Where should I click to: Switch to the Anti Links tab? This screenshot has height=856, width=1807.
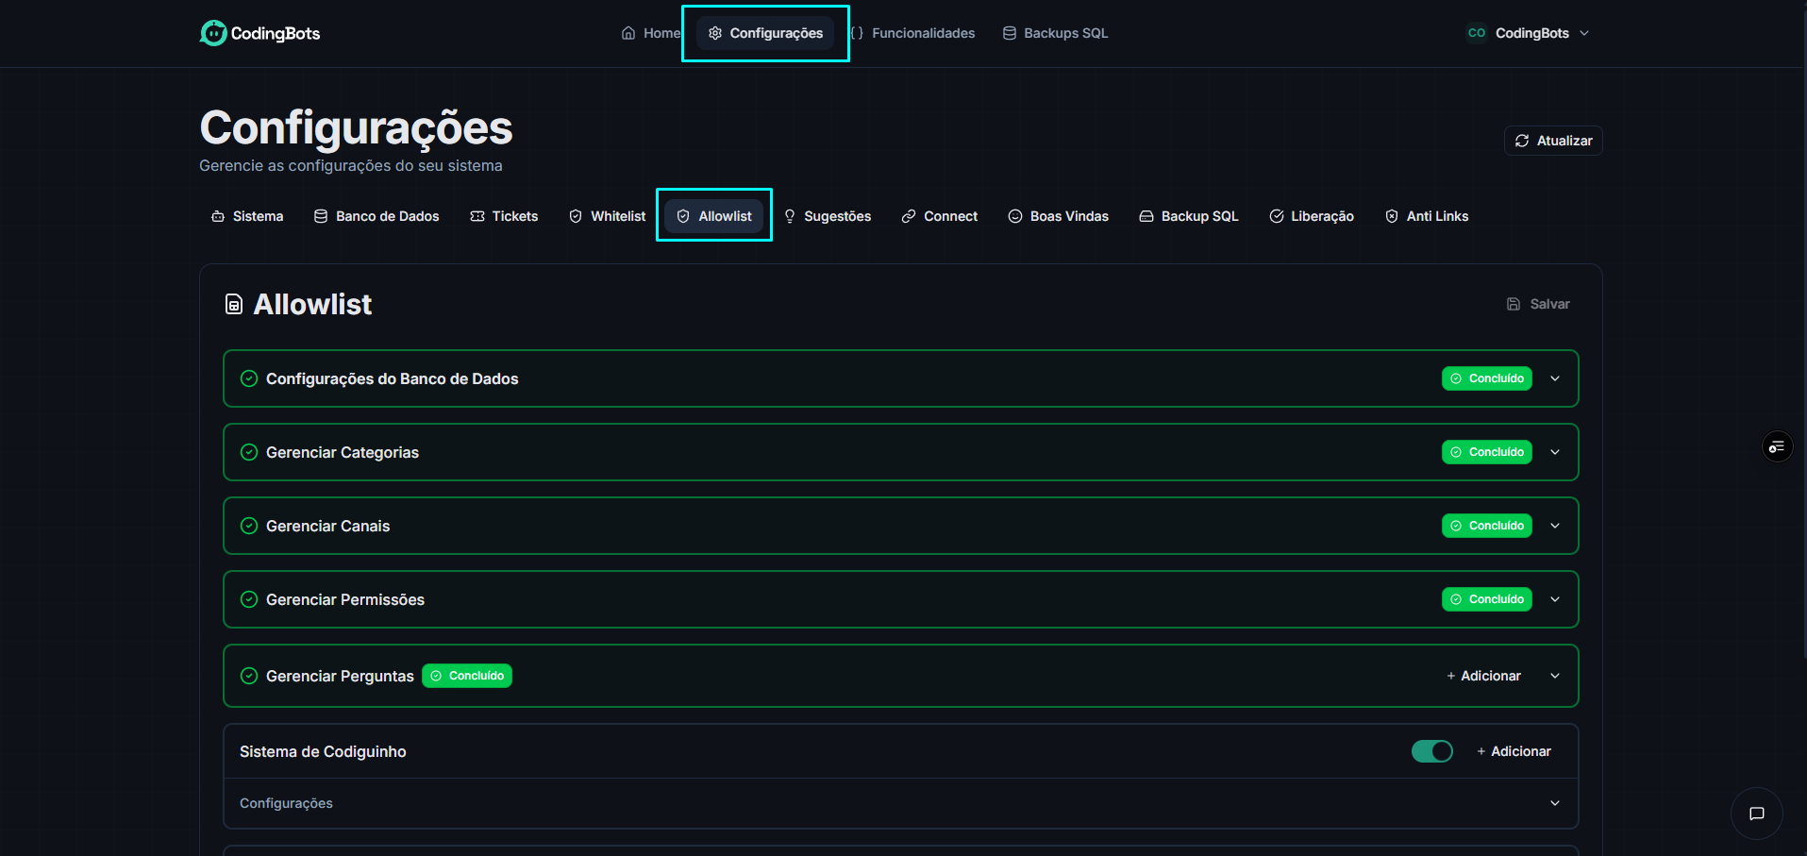click(x=1427, y=216)
